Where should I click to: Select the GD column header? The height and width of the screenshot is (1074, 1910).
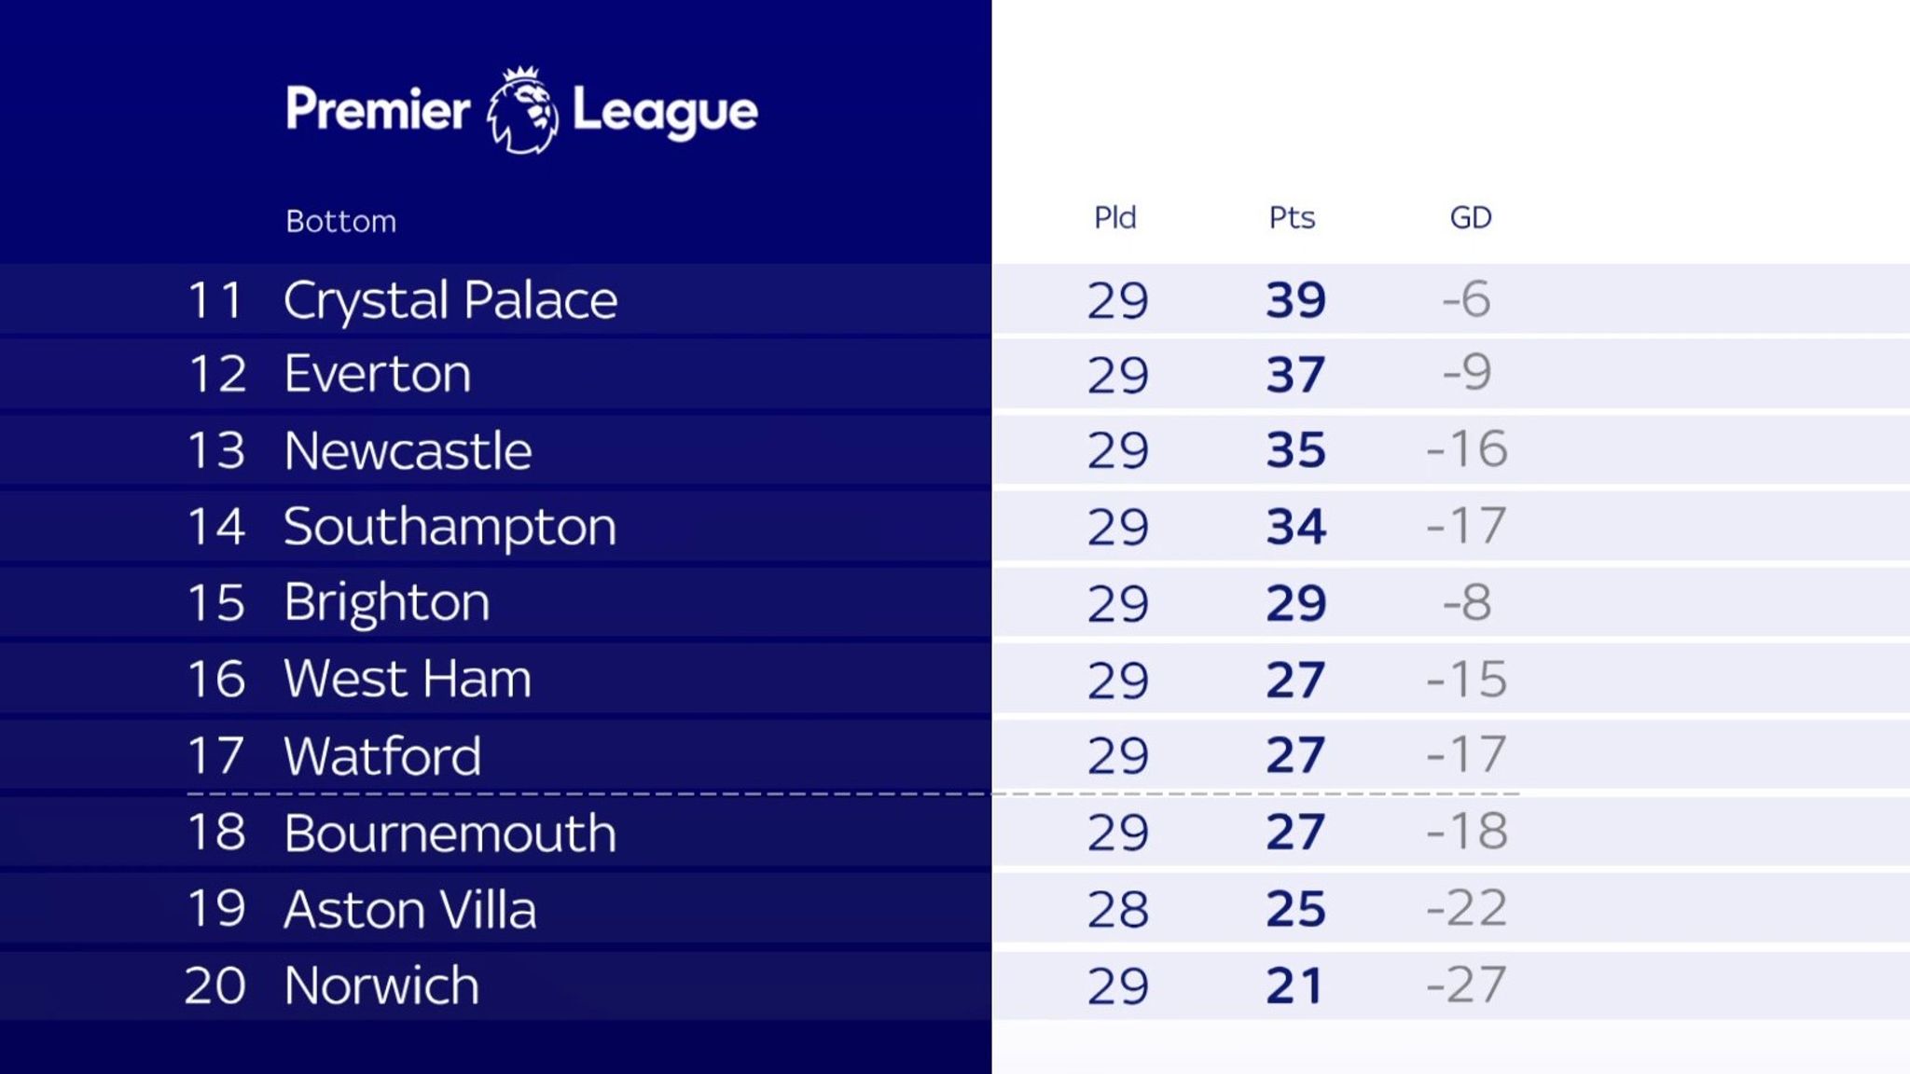pyautogui.click(x=1471, y=218)
